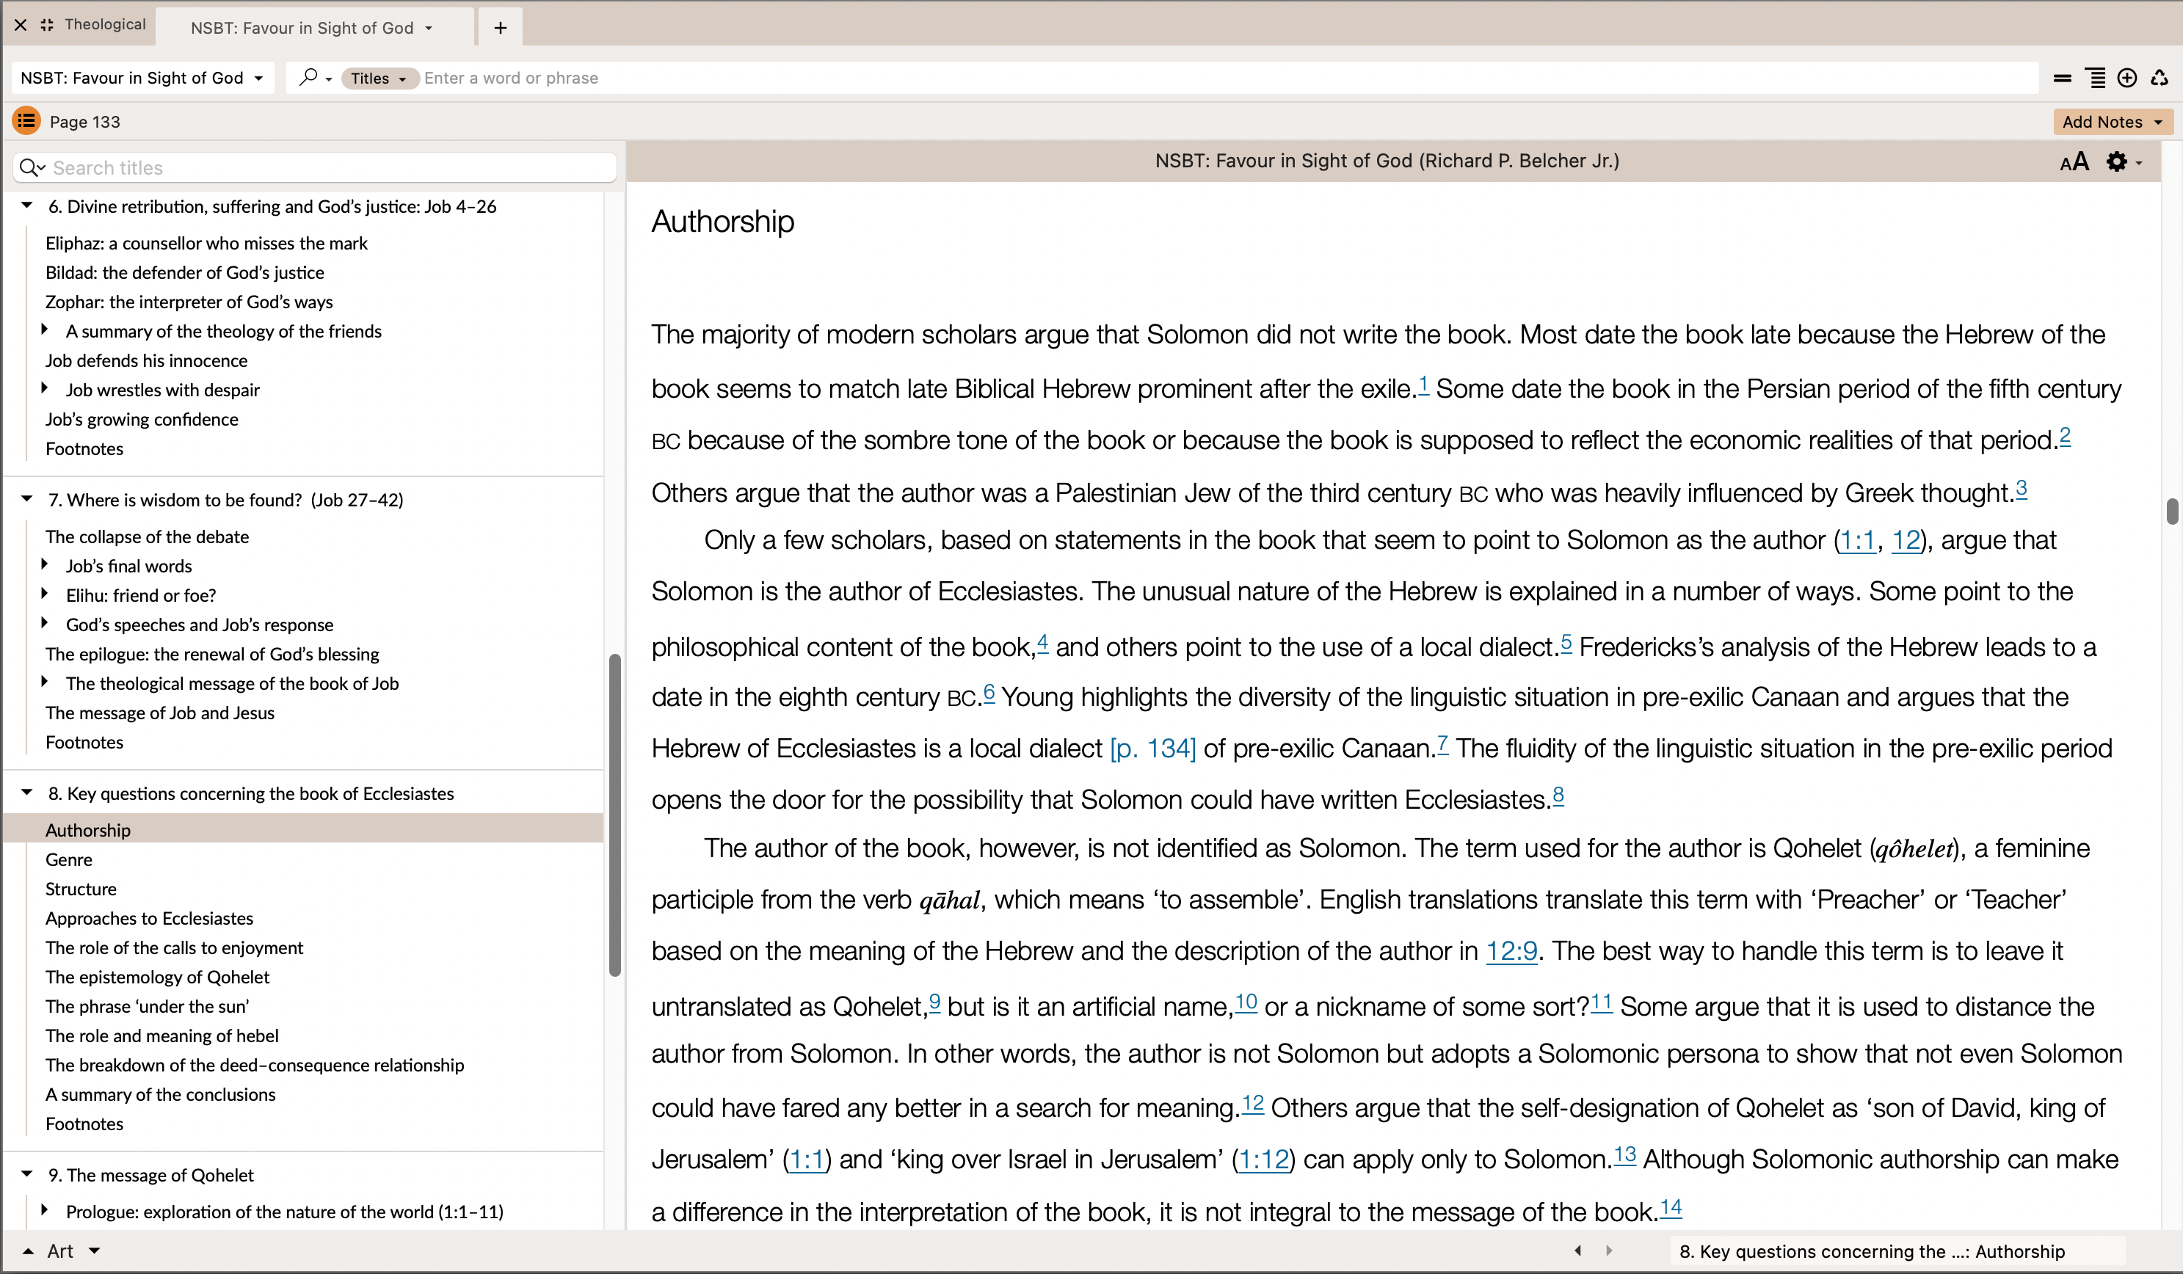
Task: Toggle the orange table of contents button
Action: pos(27,121)
